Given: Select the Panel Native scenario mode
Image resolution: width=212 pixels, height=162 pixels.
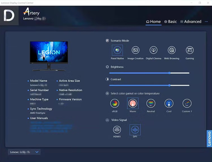Looking at the screenshot, I should click(x=117, y=50).
